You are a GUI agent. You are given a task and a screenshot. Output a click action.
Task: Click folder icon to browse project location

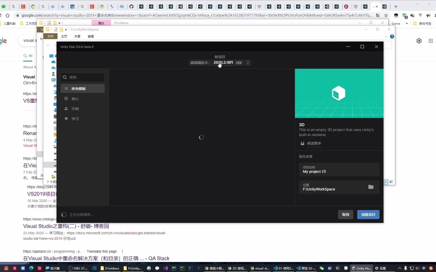point(371,187)
